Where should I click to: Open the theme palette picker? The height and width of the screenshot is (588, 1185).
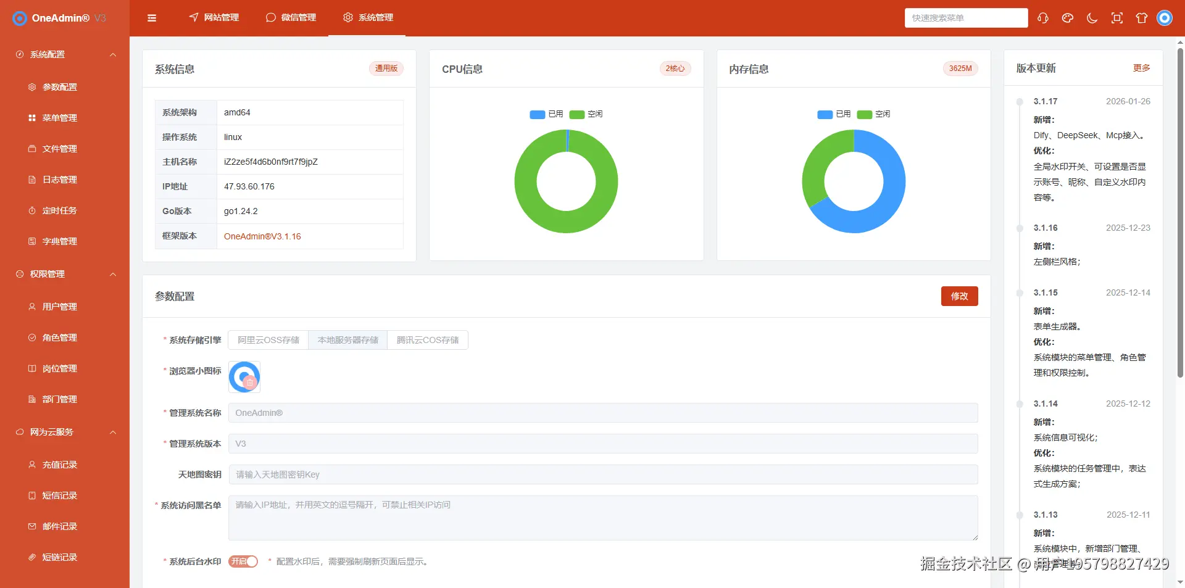point(1068,18)
